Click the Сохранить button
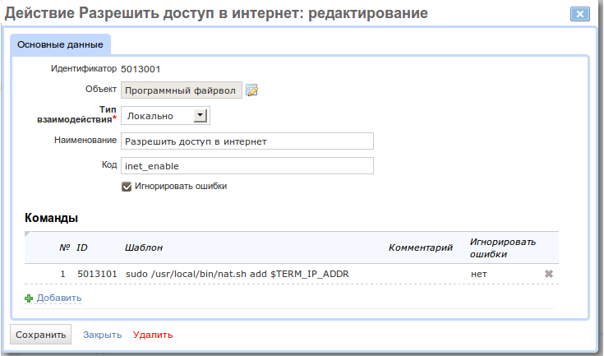 40,335
